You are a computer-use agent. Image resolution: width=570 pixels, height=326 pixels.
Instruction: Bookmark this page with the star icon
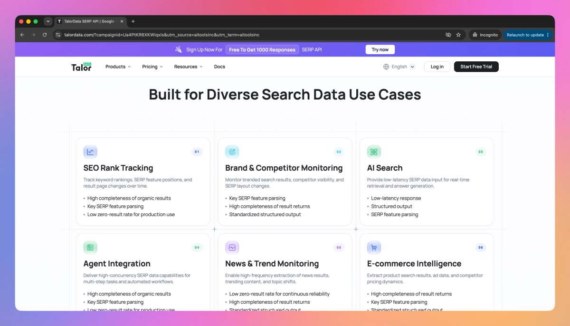(x=458, y=35)
